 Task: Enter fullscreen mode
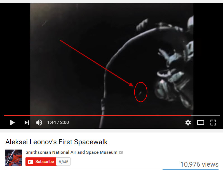213,122
